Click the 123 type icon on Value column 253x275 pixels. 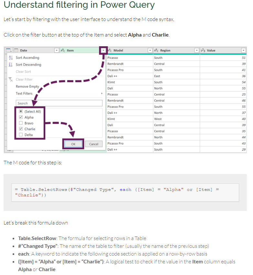[203, 50]
